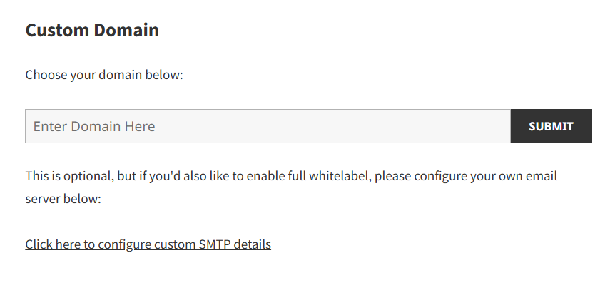
Task: Click the Custom Domain heading
Action: (92, 31)
